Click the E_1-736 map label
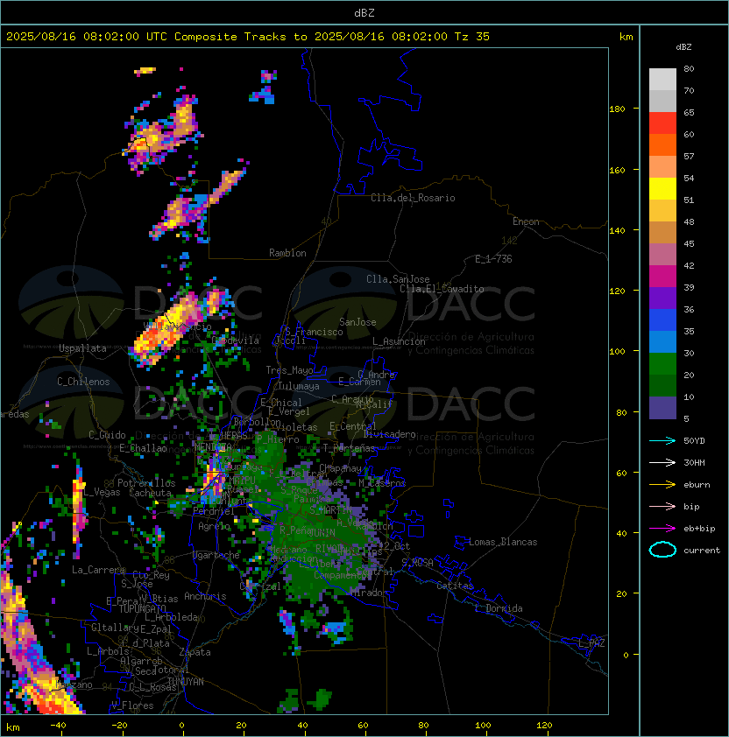Image resolution: width=729 pixels, height=737 pixels. (493, 259)
